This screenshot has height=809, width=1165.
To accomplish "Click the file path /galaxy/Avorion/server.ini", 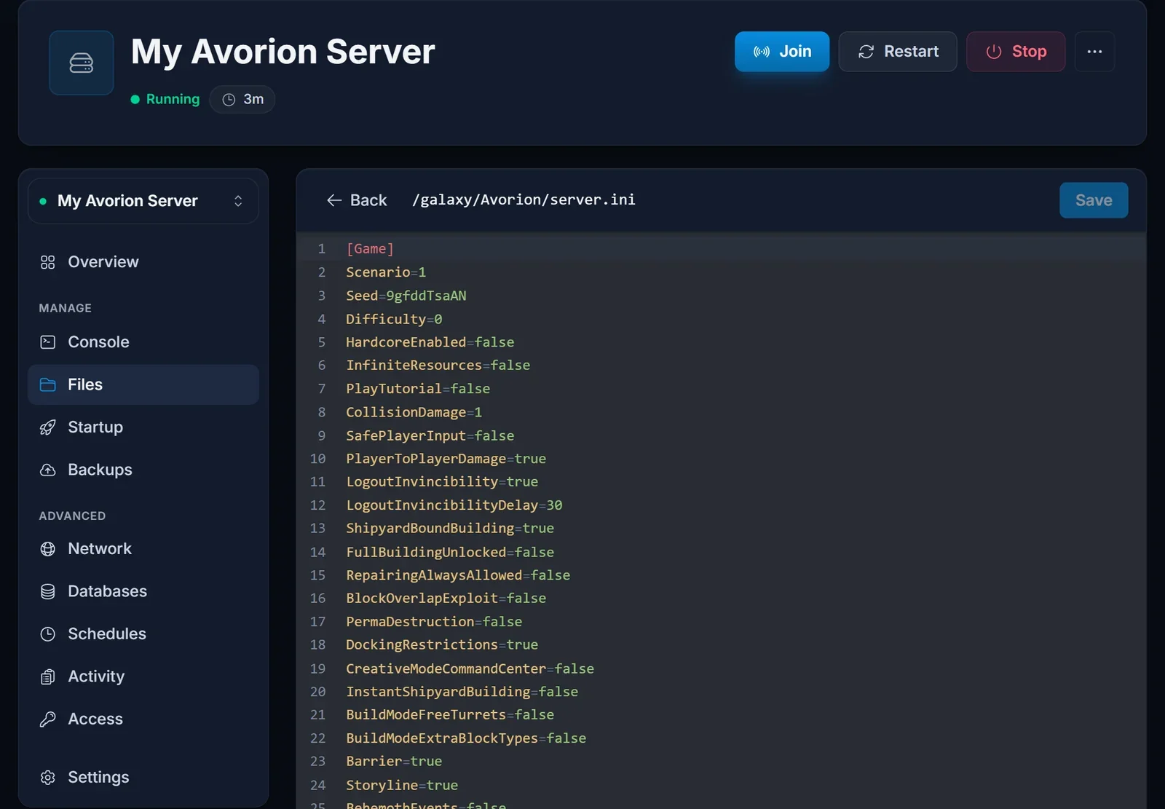I will point(524,200).
